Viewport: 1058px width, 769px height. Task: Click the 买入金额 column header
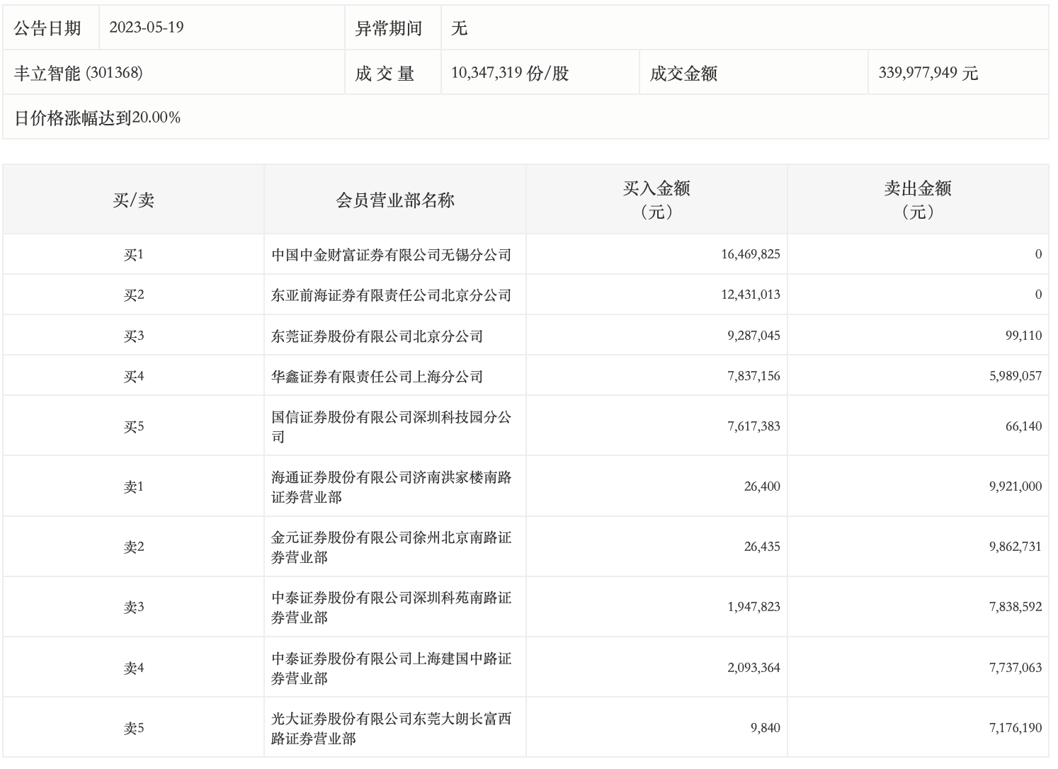pos(656,200)
